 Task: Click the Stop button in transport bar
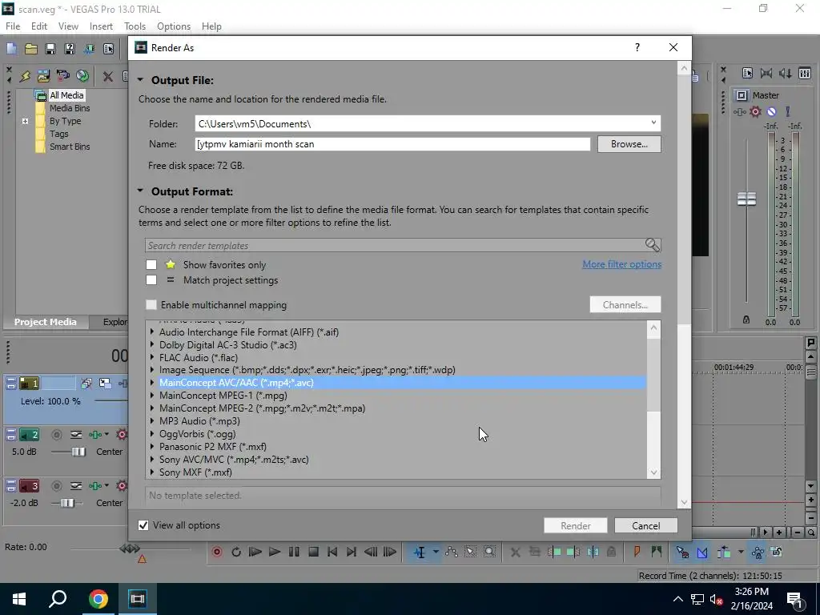(x=313, y=552)
